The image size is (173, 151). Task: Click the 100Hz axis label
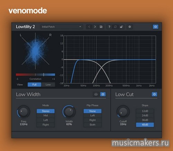(96, 86)
